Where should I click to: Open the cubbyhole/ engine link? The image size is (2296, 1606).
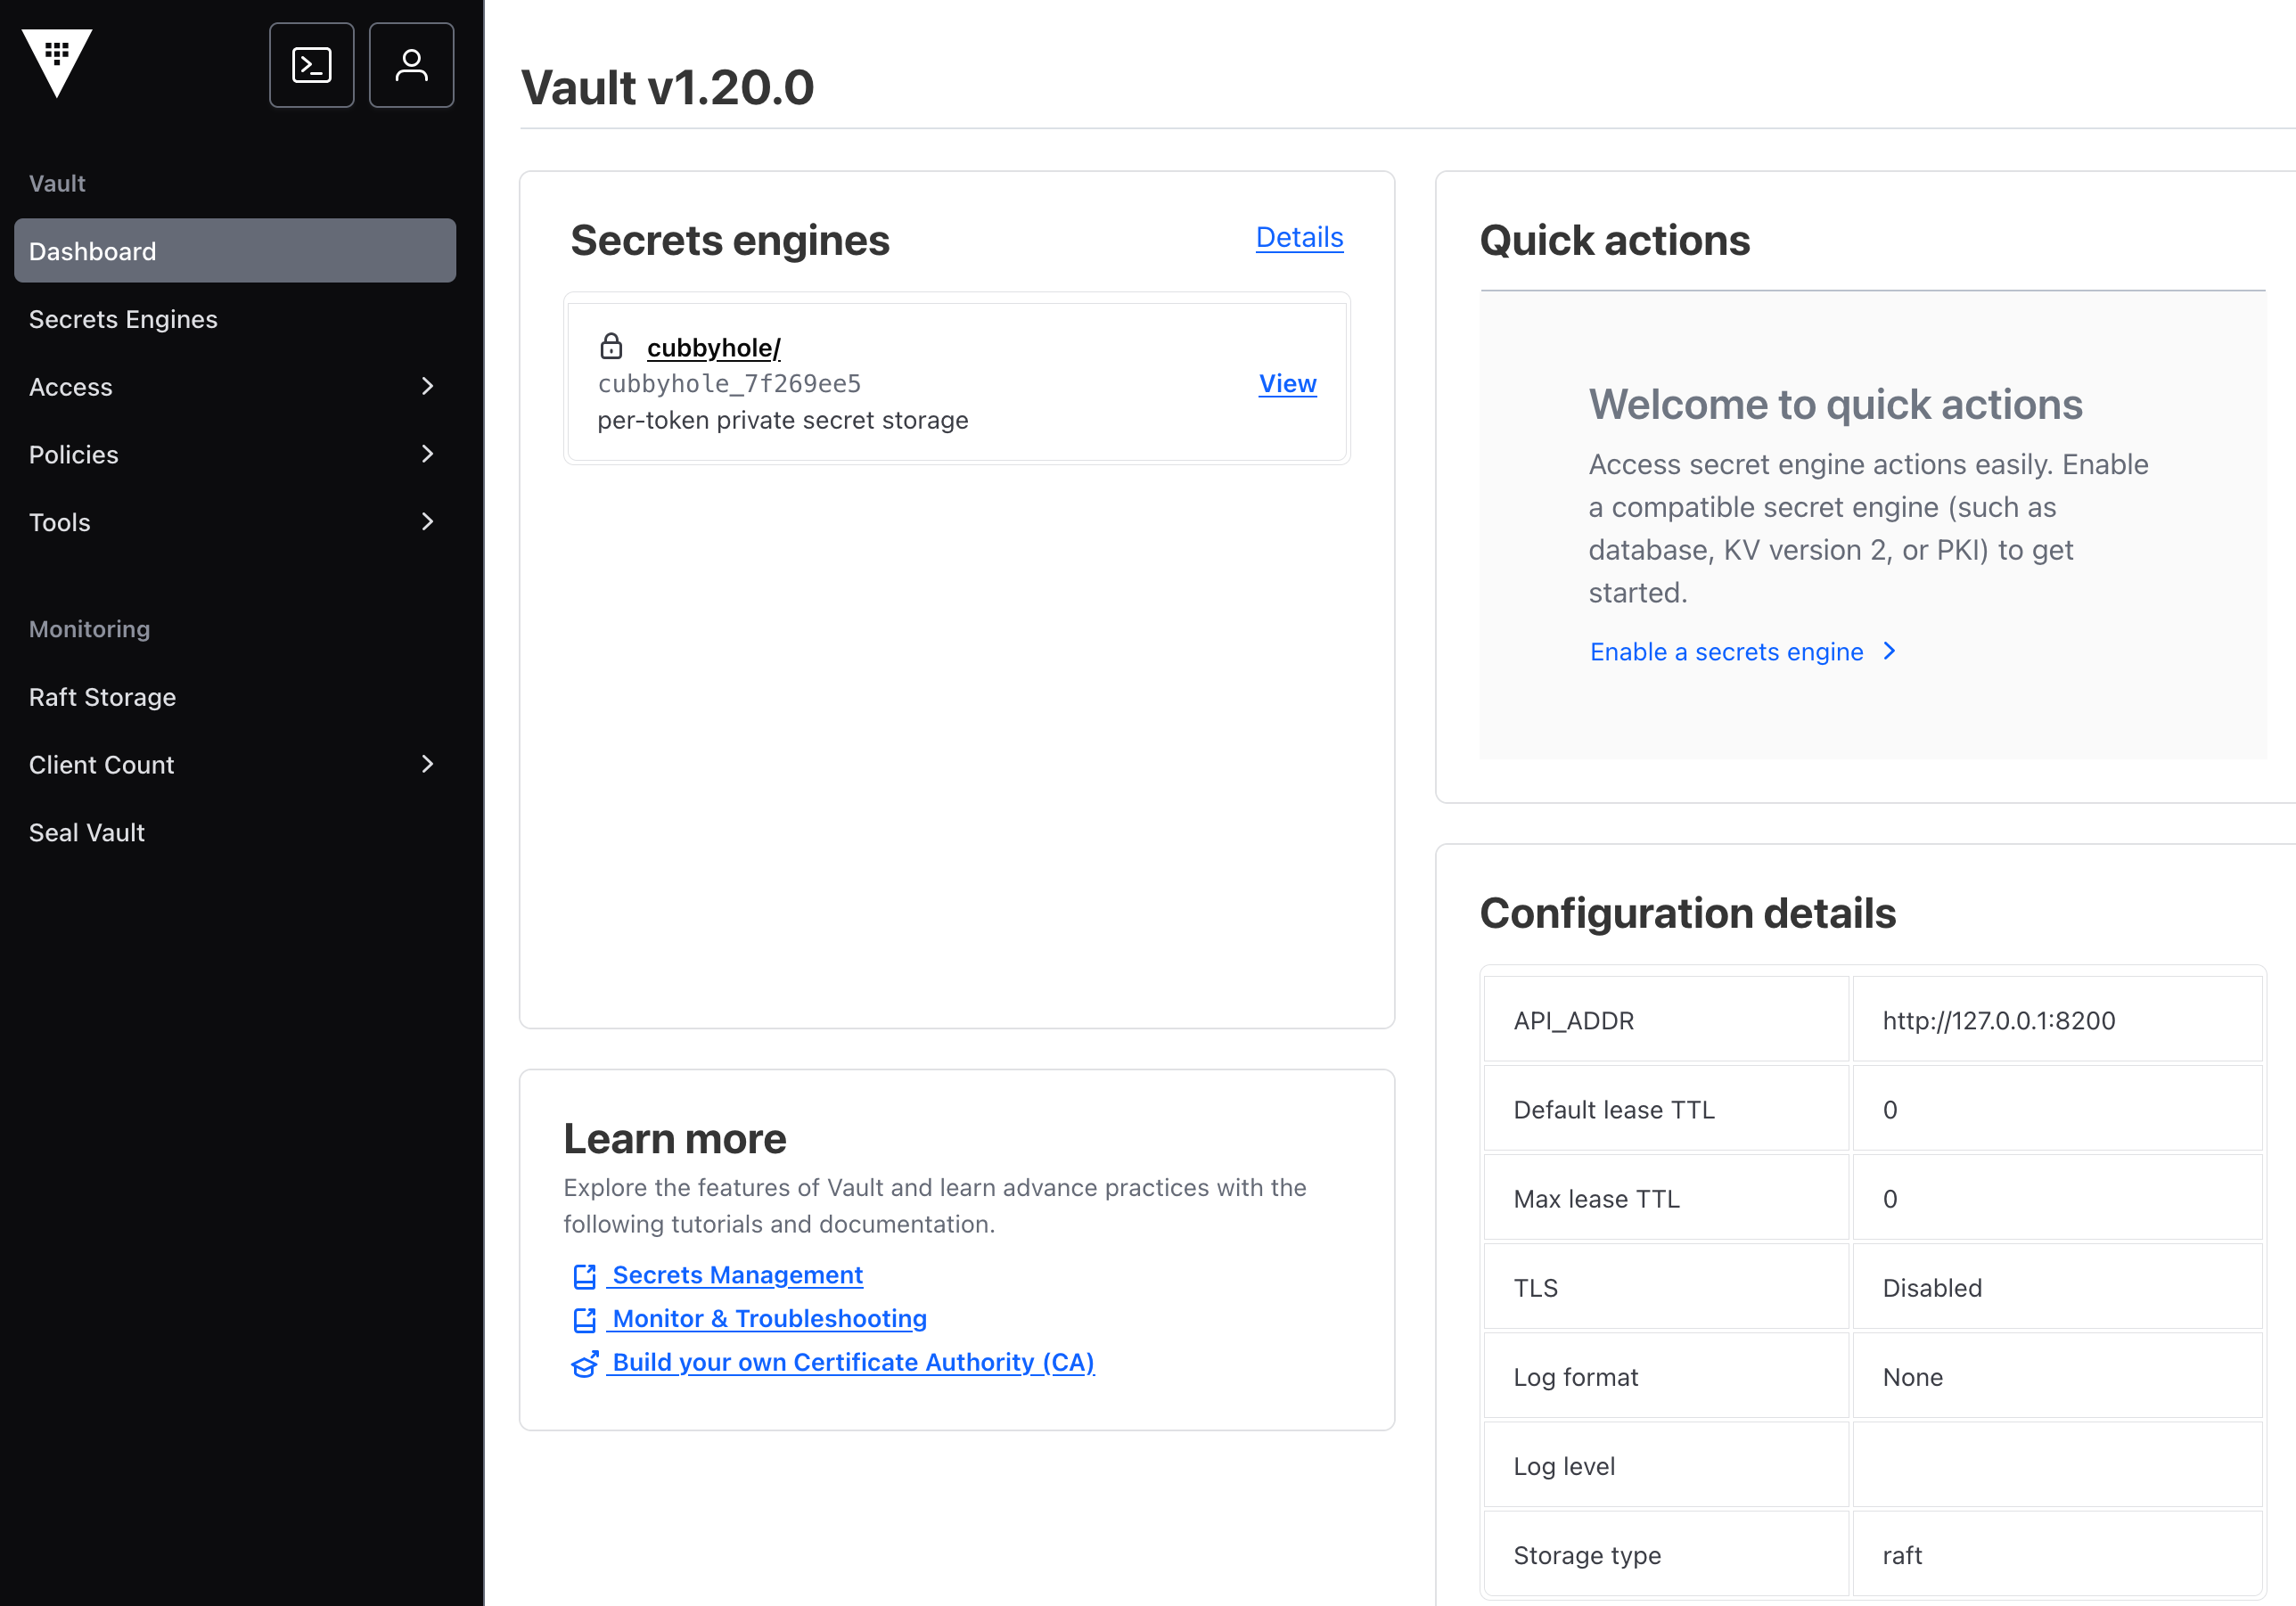click(x=713, y=348)
